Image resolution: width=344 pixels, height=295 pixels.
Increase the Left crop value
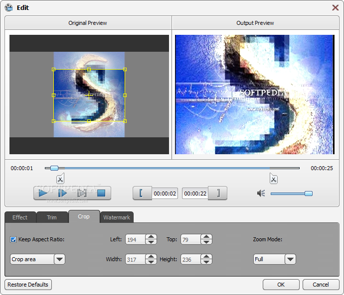(151, 237)
